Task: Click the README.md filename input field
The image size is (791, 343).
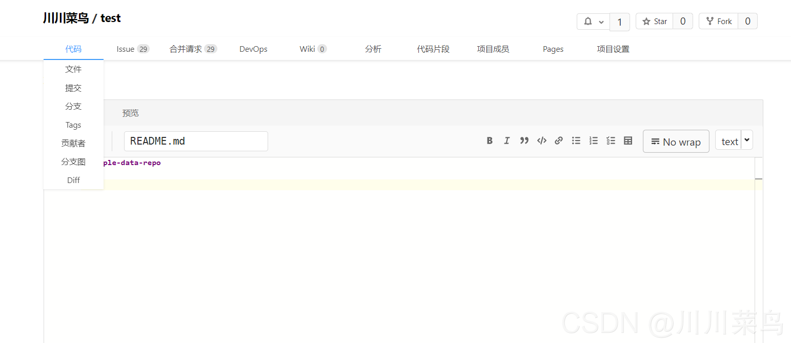Action: click(x=196, y=142)
